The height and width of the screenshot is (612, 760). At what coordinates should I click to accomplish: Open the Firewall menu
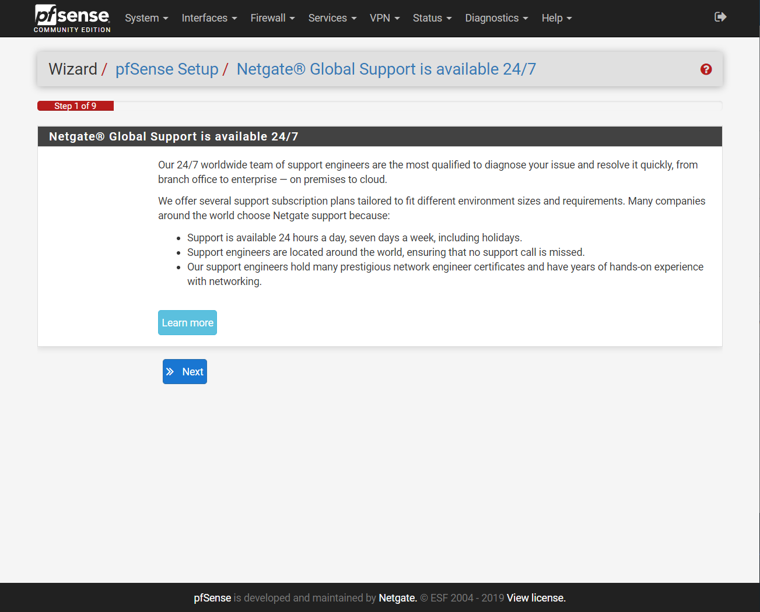tap(272, 18)
